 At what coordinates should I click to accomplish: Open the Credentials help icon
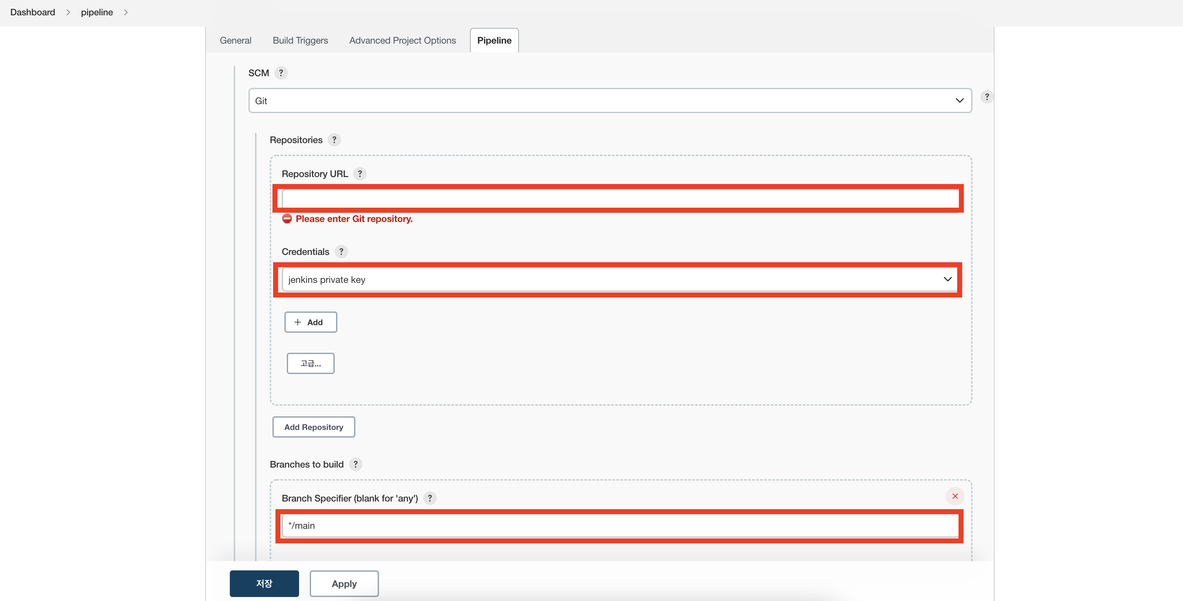(x=341, y=251)
